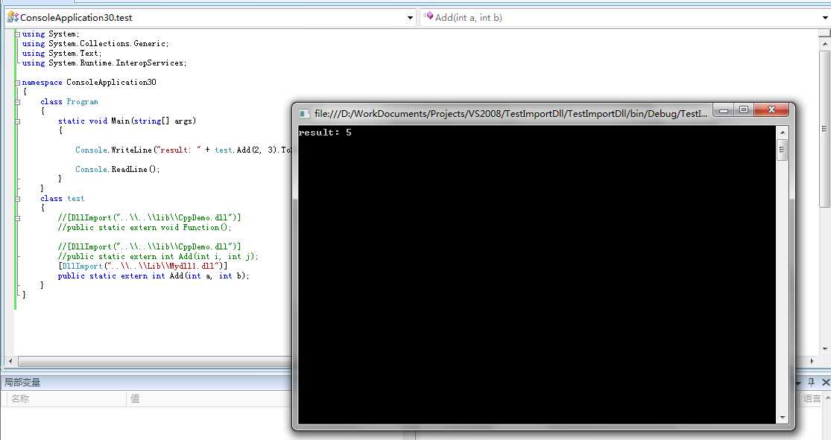Click the DllImport Mydll1.dll attribute line

(142, 266)
